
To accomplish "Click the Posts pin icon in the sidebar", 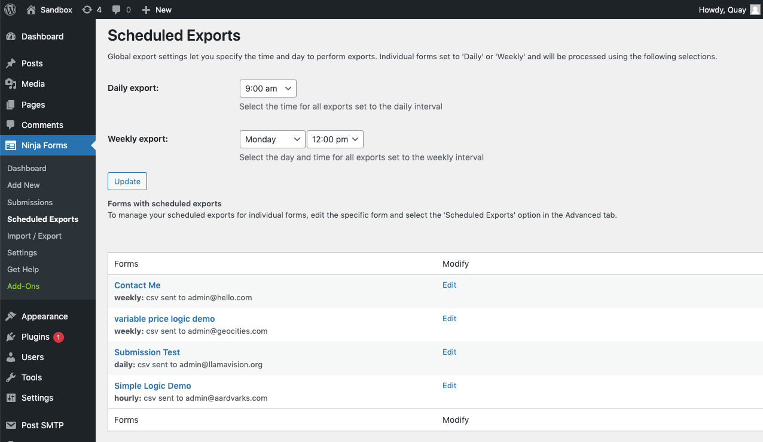I will click(x=13, y=63).
